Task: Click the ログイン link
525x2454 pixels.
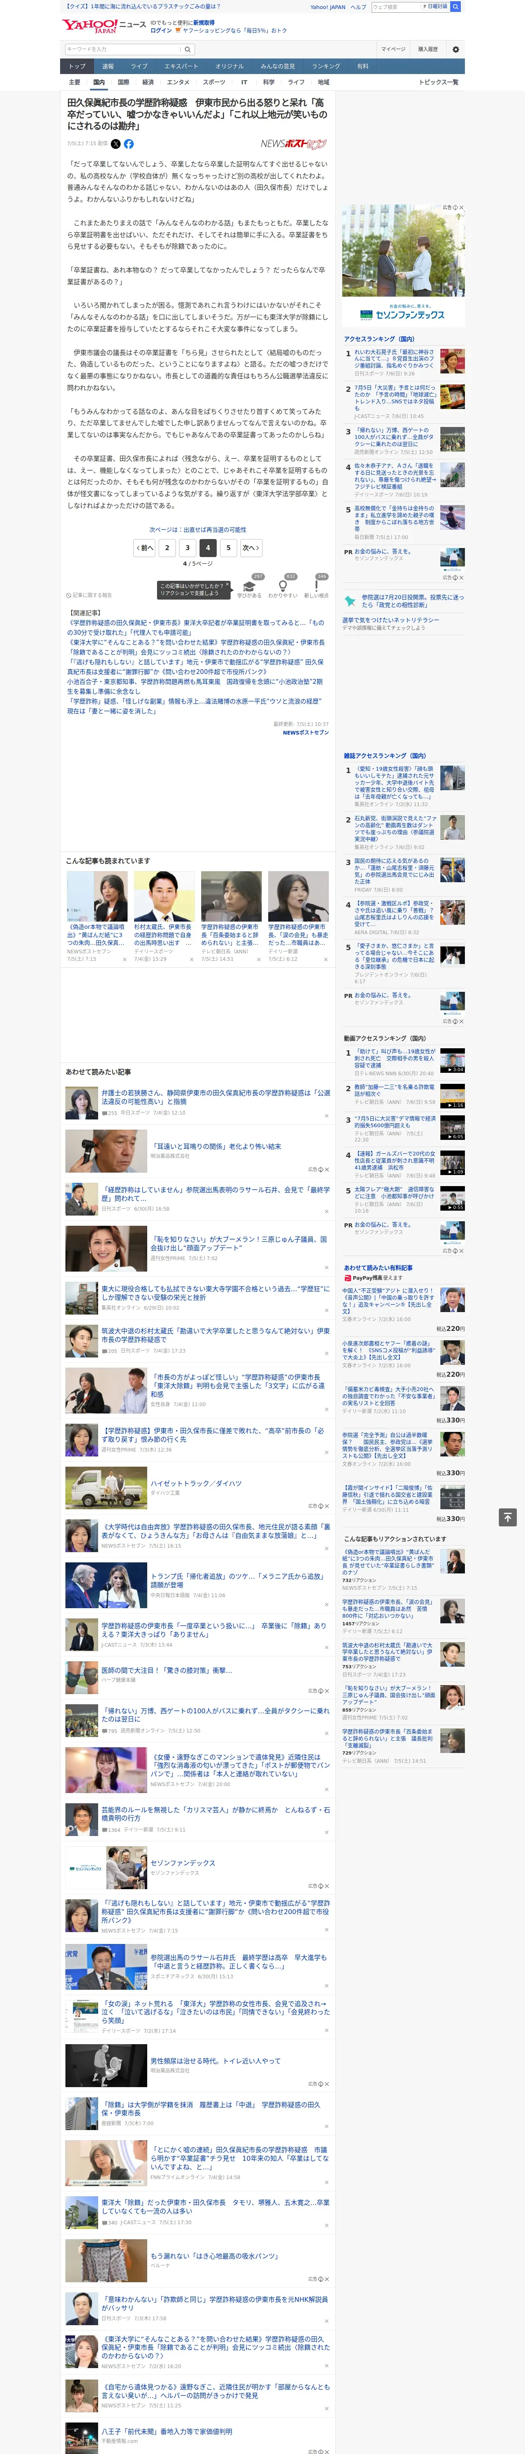Action: [161, 31]
